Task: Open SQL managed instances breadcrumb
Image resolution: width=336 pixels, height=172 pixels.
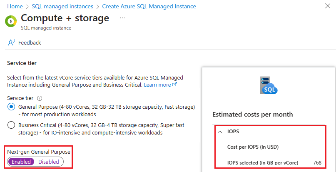Action: tap(62, 7)
